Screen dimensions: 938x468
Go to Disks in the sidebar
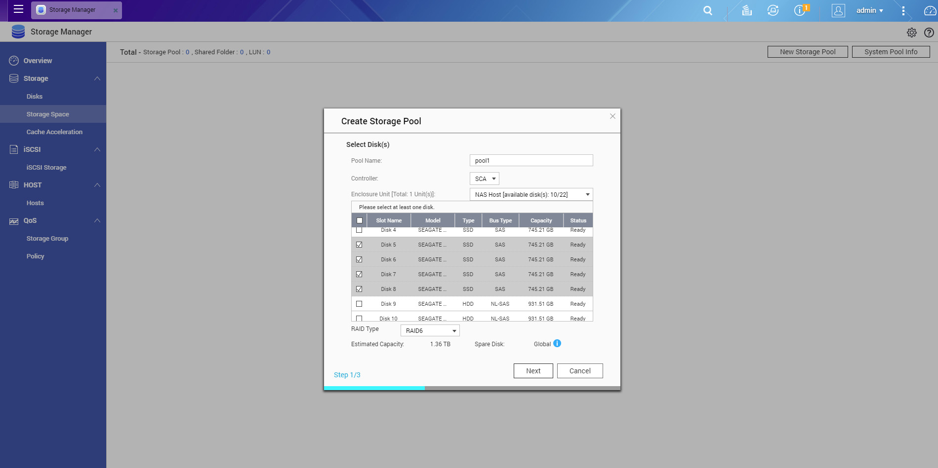[x=35, y=96]
